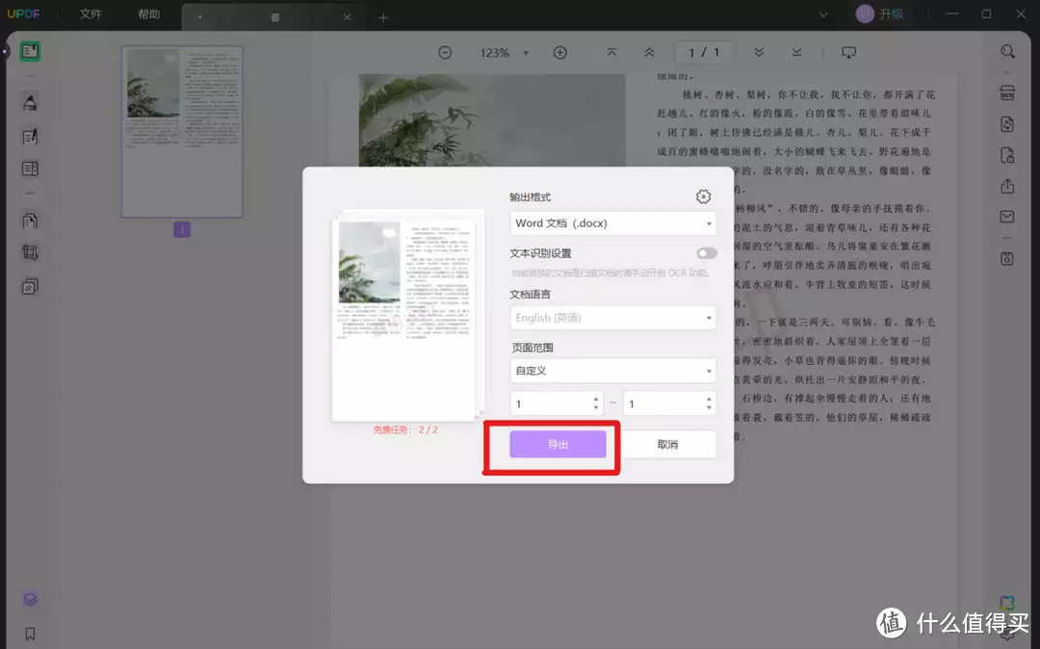Go to first page icon
1040x649 pixels.
[x=611, y=52]
